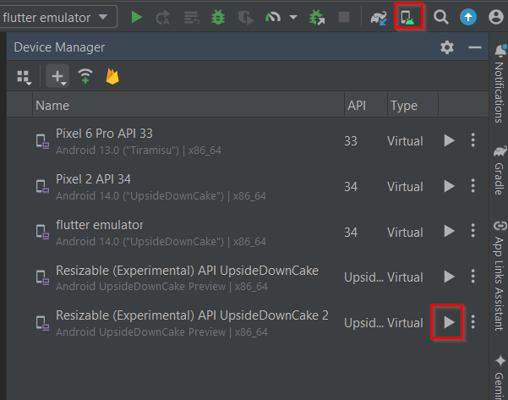Click Resizable UpsideDownCake 2 device icon
Viewport: 508px width, 400px height.
tap(42, 323)
